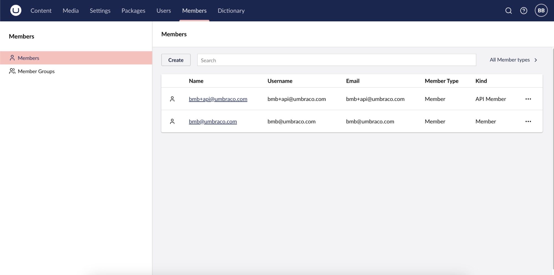Expand the All Member types filter
Image resolution: width=554 pixels, height=275 pixels.
click(x=513, y=60)
